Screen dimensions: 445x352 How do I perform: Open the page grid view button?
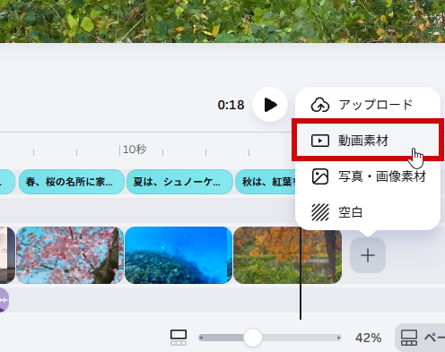point(420,338)
